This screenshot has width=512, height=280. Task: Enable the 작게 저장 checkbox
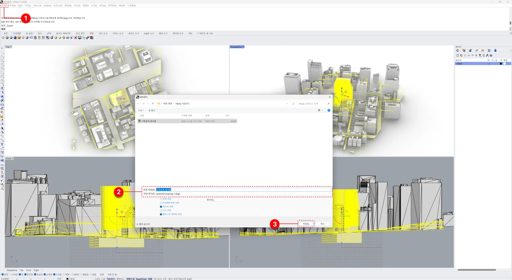[161, 199]
